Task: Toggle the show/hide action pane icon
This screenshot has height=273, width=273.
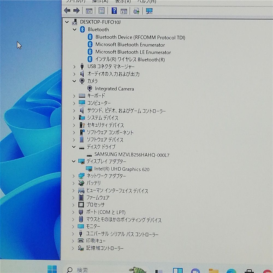Action: 124,11
